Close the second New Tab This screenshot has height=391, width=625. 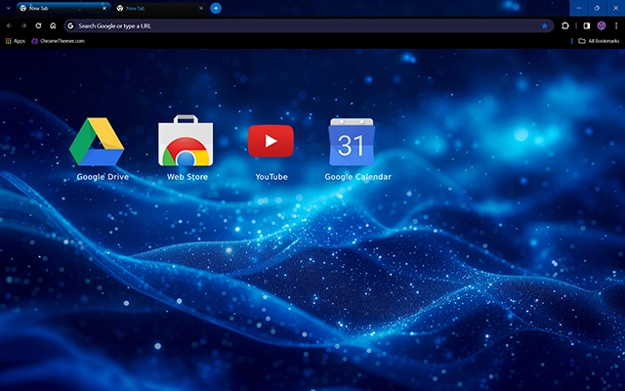click(x=201, y=8)
